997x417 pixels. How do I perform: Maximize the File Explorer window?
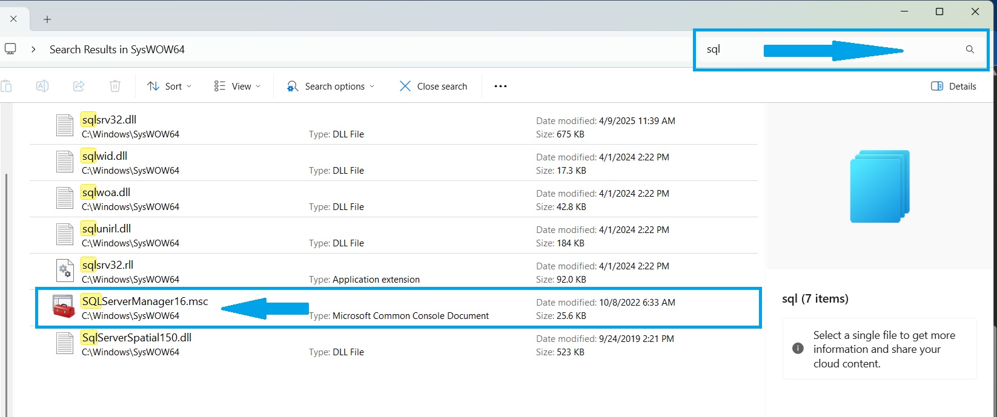[939, 11]
